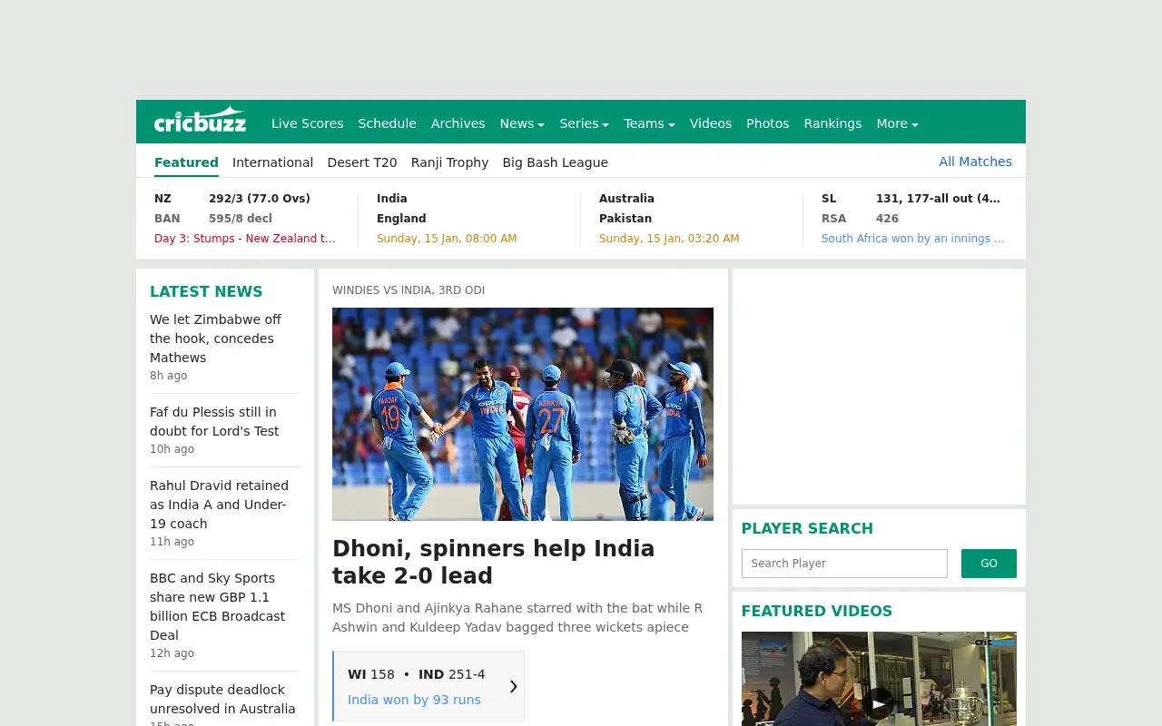Viewport: 1162px width, 726px height.
Task: Click the '8h ago' timestamp under Zimbabwe story
Action: 169,376
